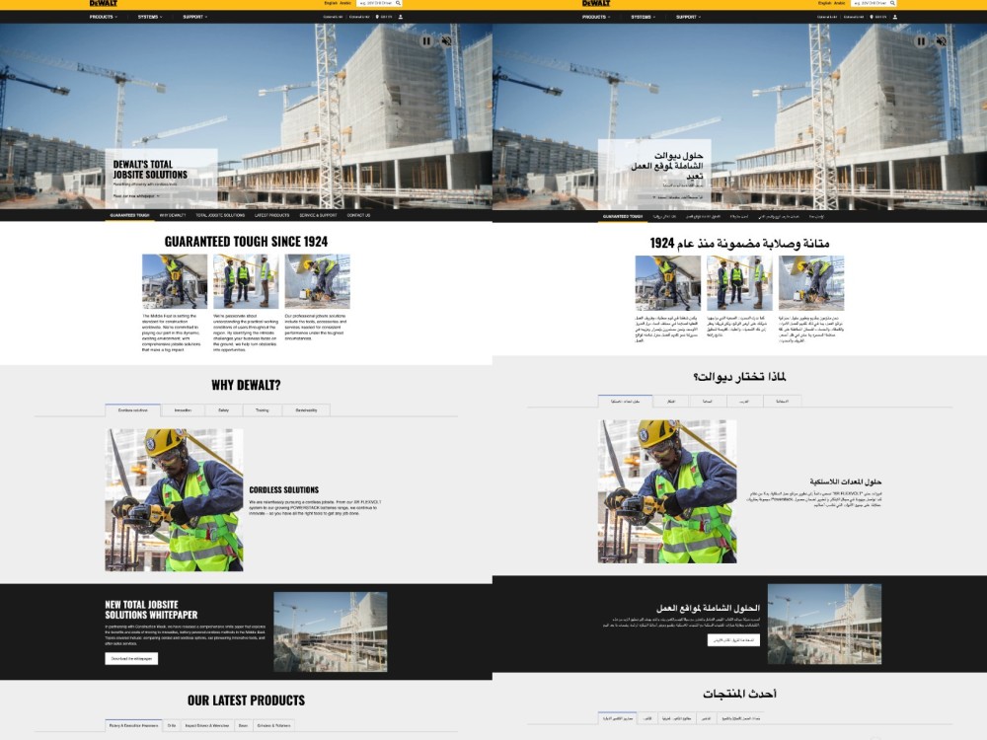Click the 'GUARANTEED TOUGH SINCE 1924' heading

tap(246, 242)
